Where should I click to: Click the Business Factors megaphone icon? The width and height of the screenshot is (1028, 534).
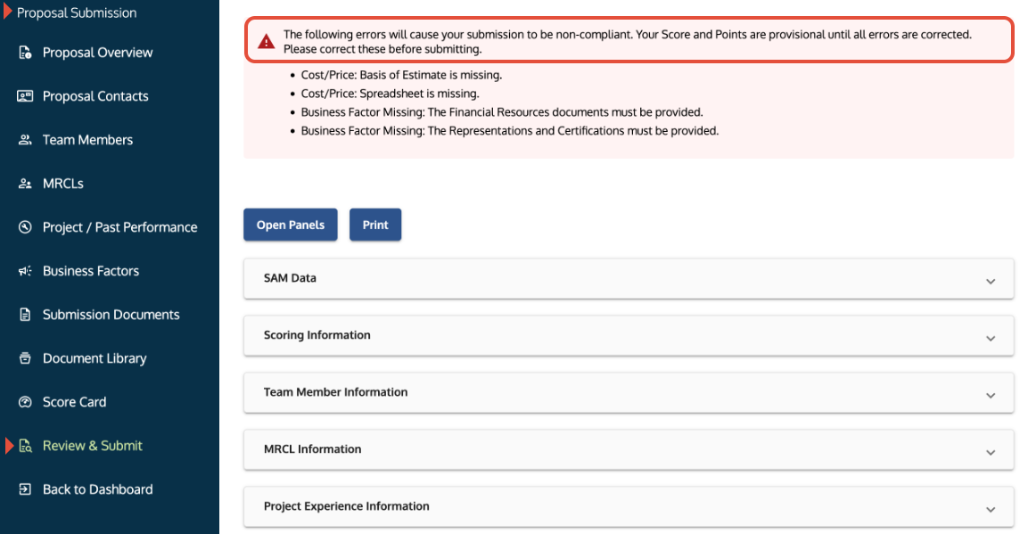pyautogui.click(x=22, y=271)
